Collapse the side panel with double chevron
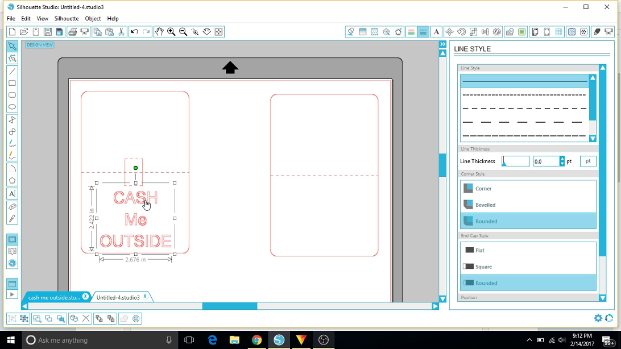Screen dimensions: 621x349 443,44
